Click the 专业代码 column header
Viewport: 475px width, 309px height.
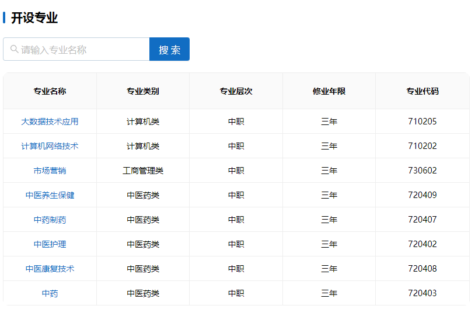tap(422, 91)
